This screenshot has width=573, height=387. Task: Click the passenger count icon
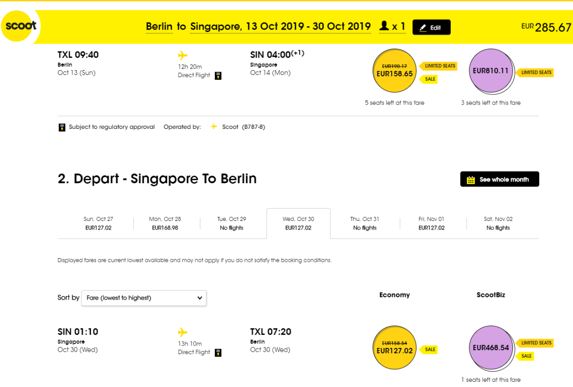(384, 26)
